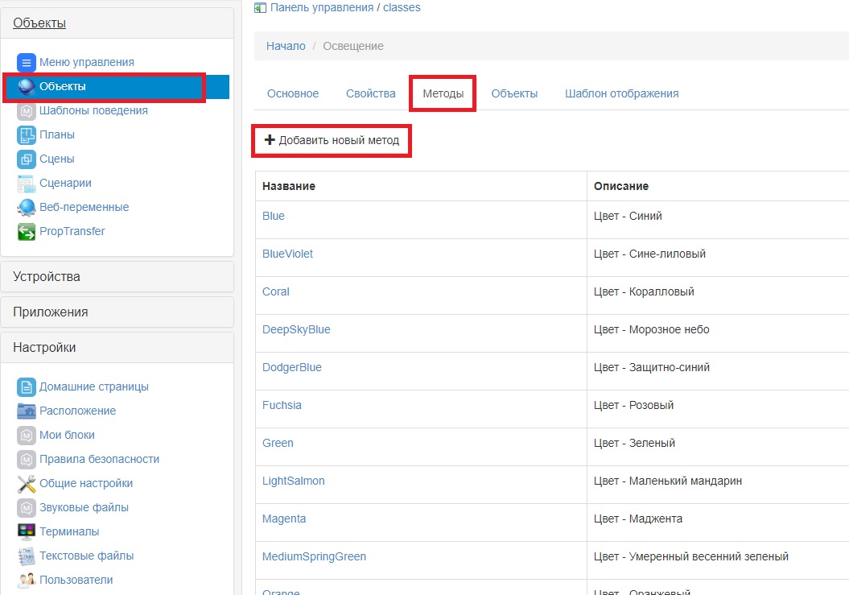Open Планы via its sidebar icon
Image resolution: width=849 pixels, height=595 pixels.
27,135
